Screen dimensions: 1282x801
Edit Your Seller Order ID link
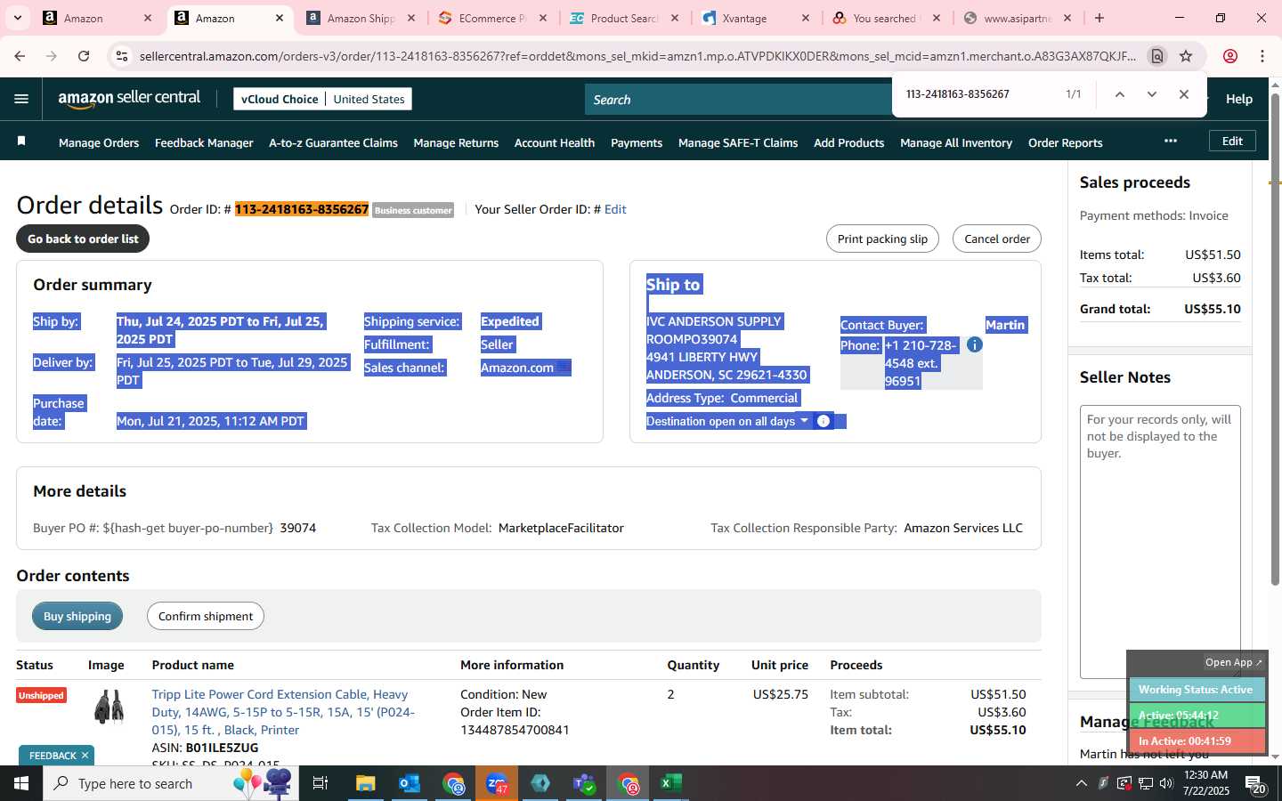coord(615,209)
